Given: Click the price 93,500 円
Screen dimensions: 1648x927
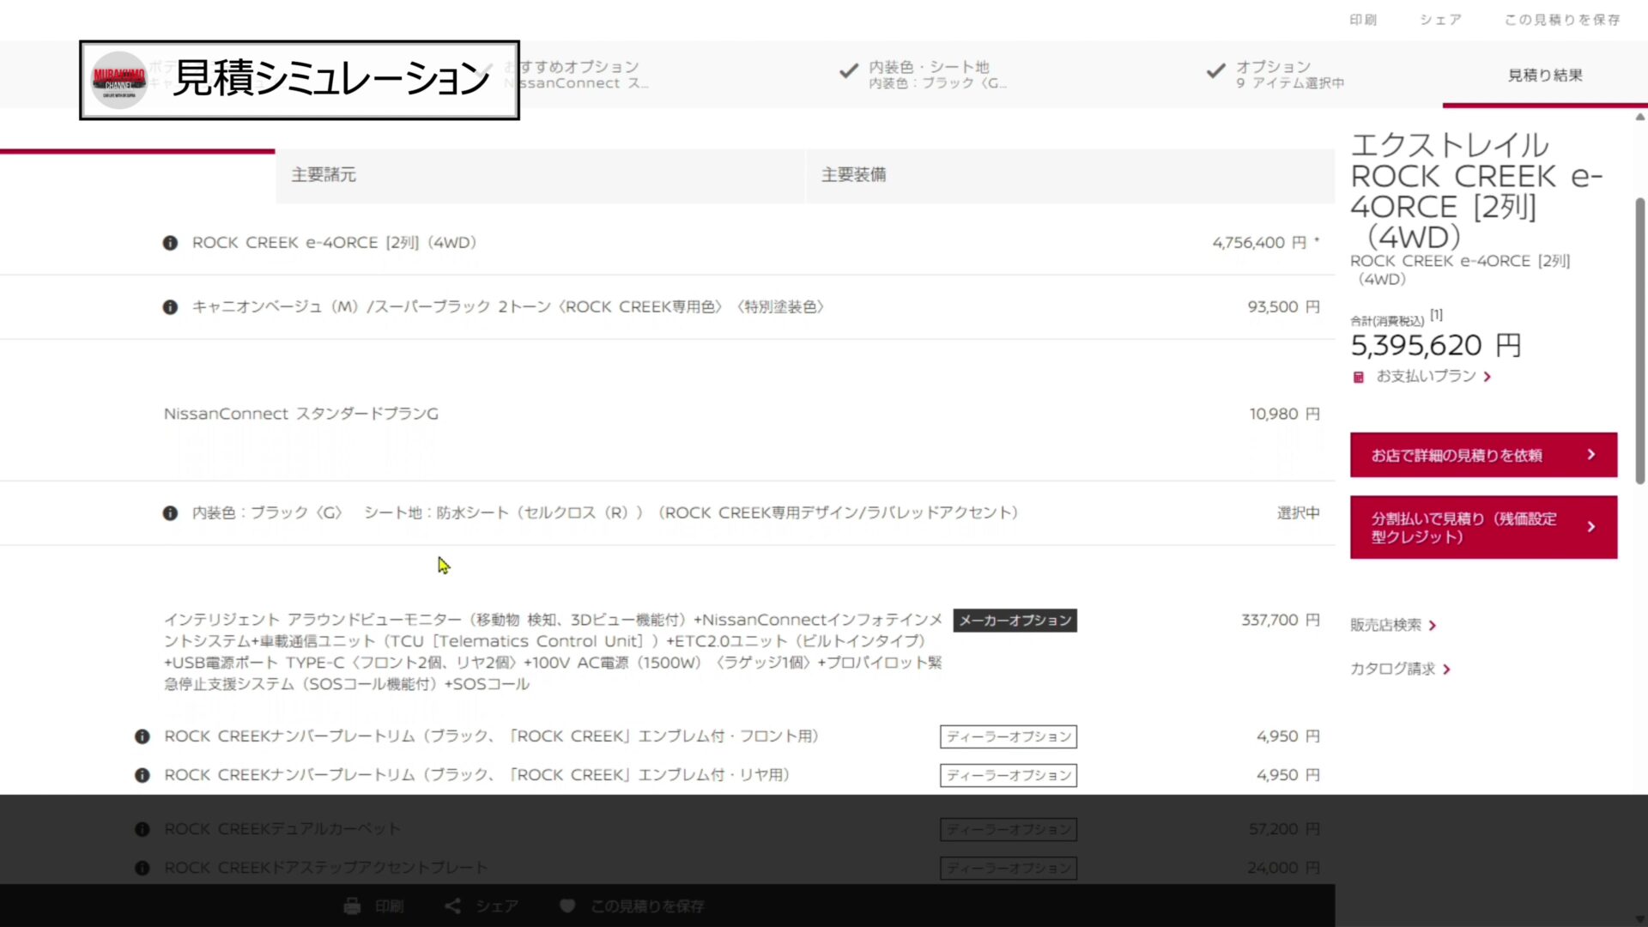Looking at the screenshot, I should click(1284, 306).
